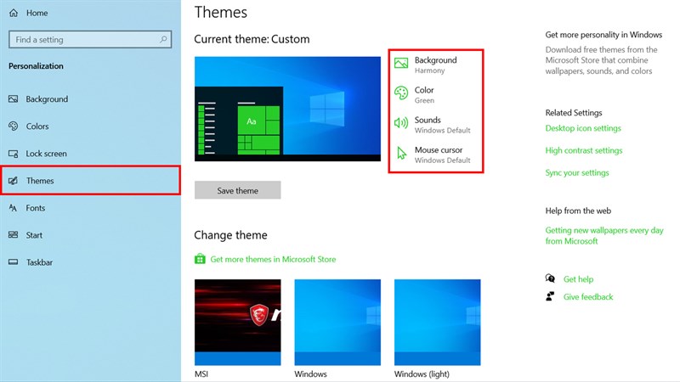Click the green Background image icon
680x382 pixels.
pos(401,63)
